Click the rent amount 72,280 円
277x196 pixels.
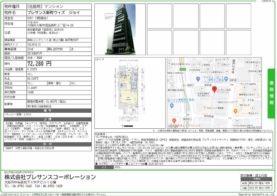pos(39,64)
